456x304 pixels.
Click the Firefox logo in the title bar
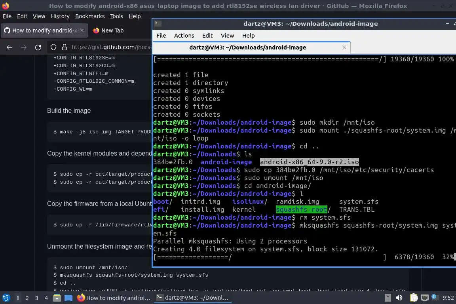click(x=6, y=6)
